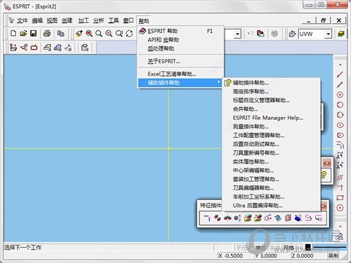Click the red drum icon in 特征插件
The height and width of the screenshot is (263, 351).
click(288, 217)
